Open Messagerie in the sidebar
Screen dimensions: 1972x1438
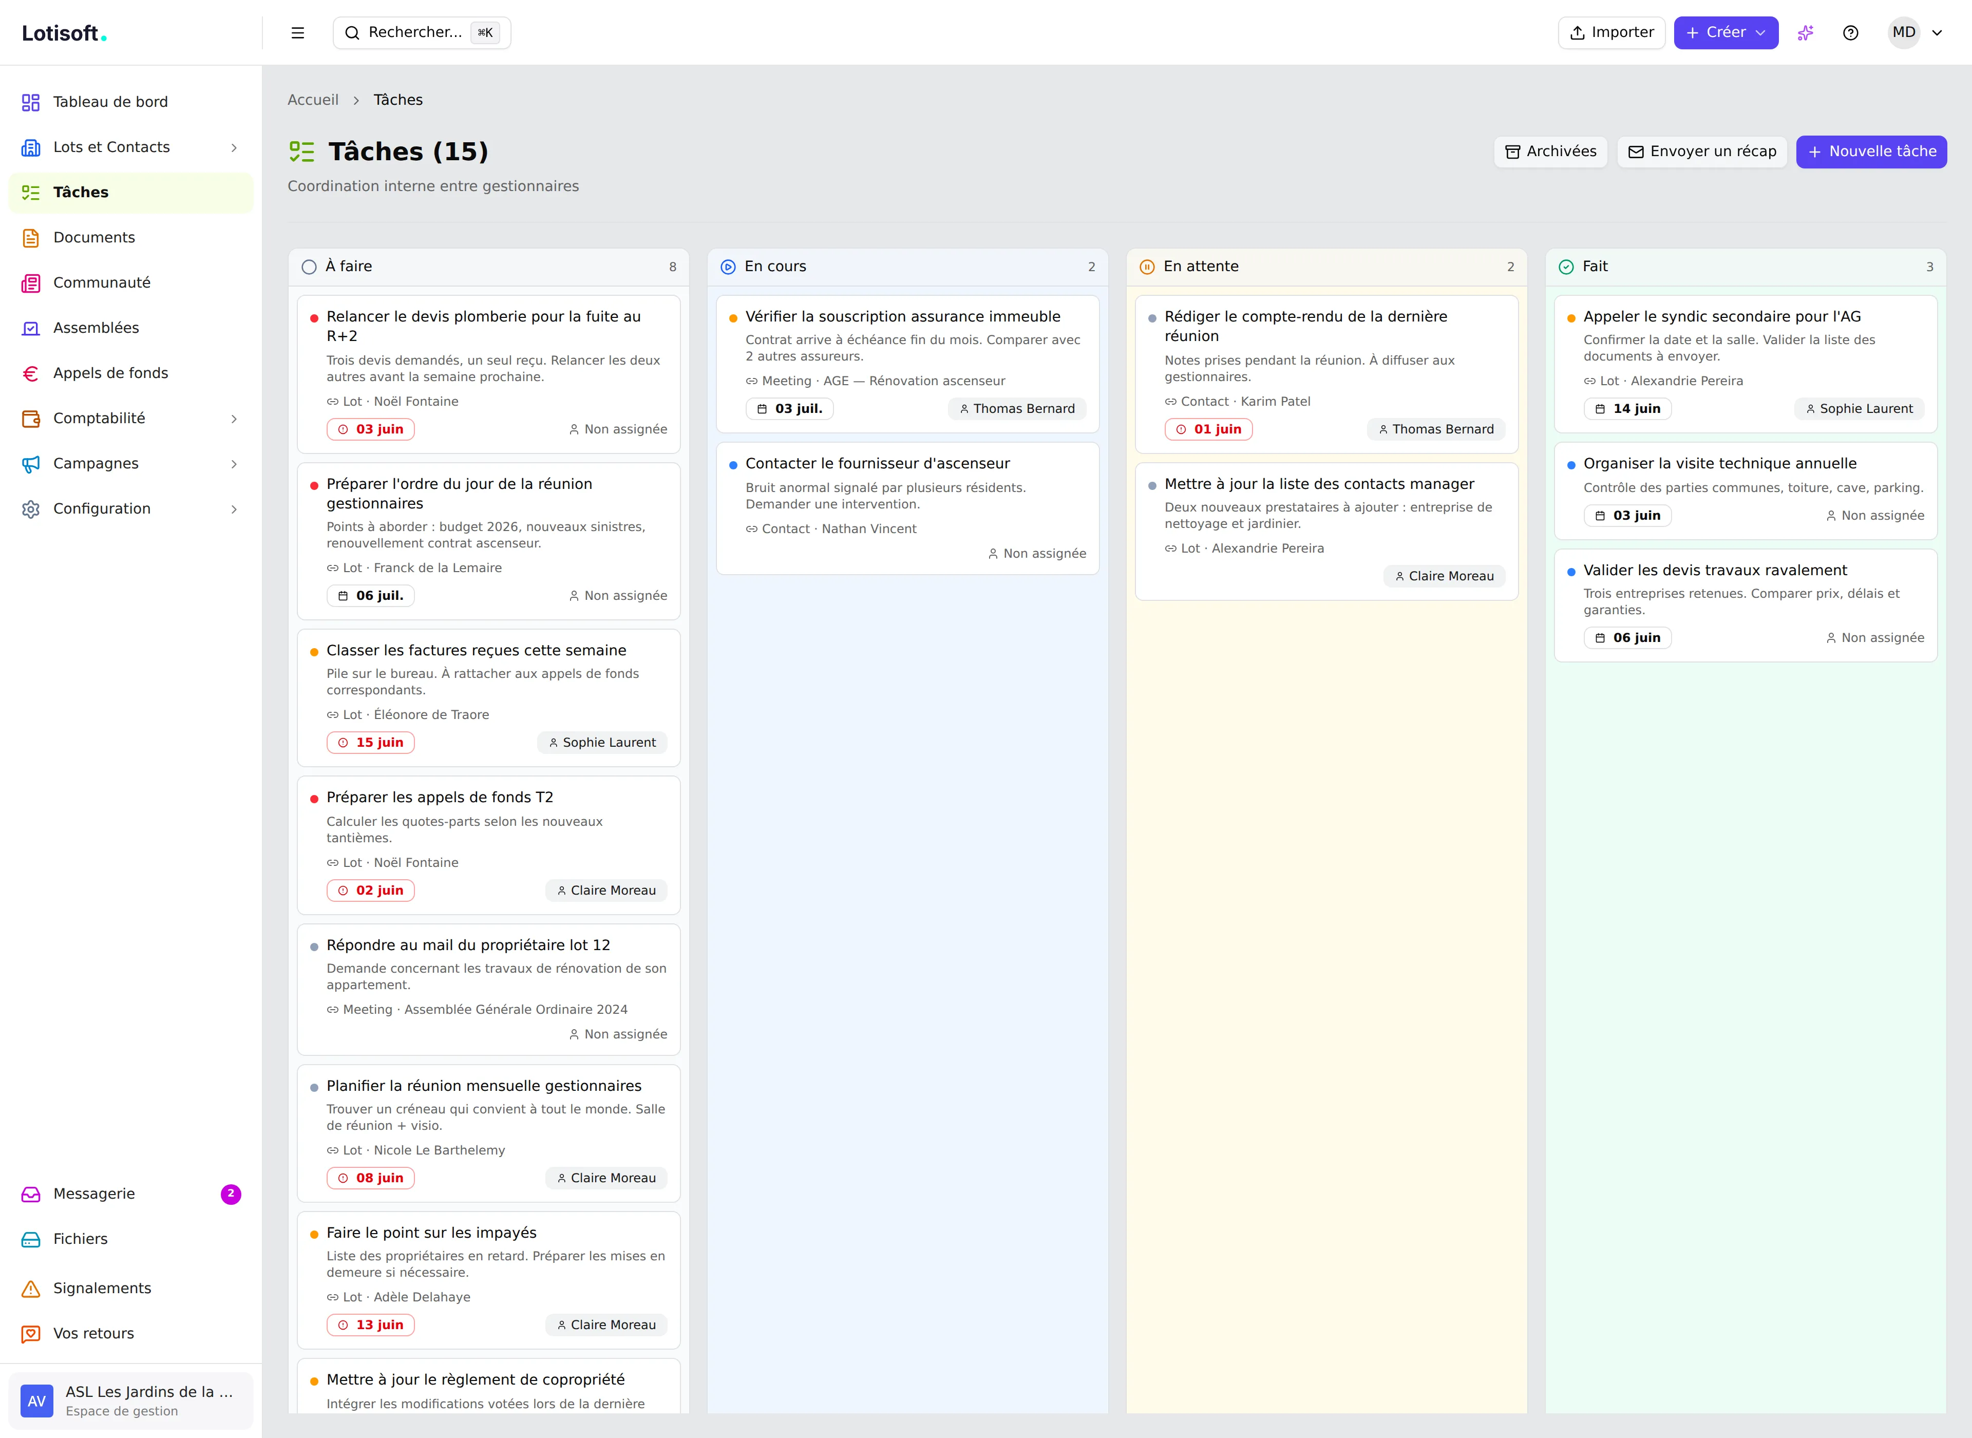(x=130, y=1194)
